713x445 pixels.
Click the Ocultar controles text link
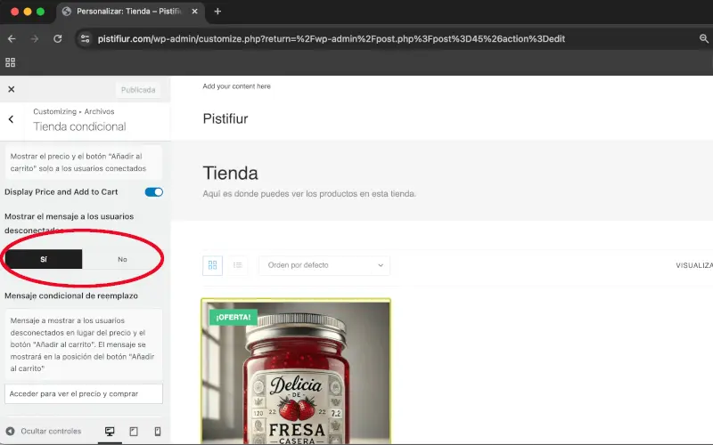coord(51,432)
